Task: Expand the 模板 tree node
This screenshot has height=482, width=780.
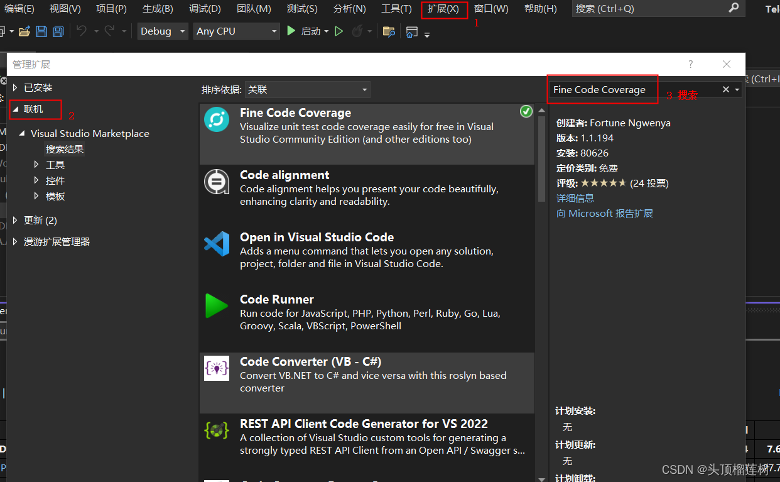Action: (36, 196)
